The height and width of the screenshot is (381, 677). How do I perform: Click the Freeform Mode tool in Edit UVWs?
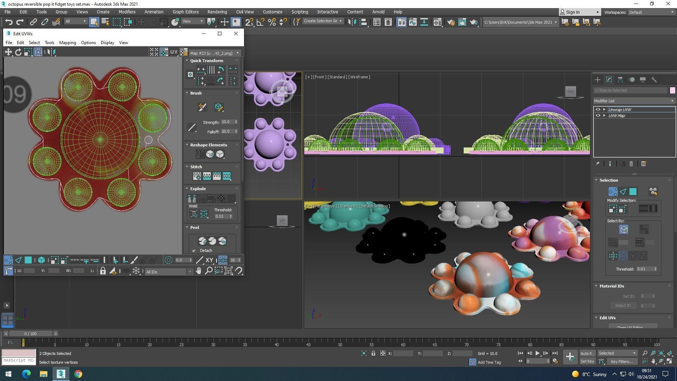tap(38, 52)
